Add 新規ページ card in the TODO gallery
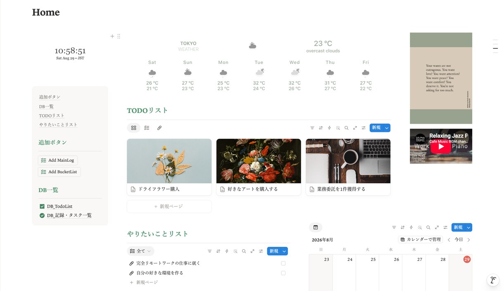Screen dimensions: 504x291 tap(169, 207)
